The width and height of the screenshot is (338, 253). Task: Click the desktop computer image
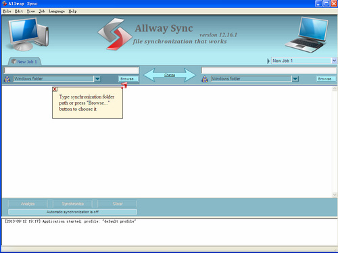pyautogui.click(x=28, y=34)
